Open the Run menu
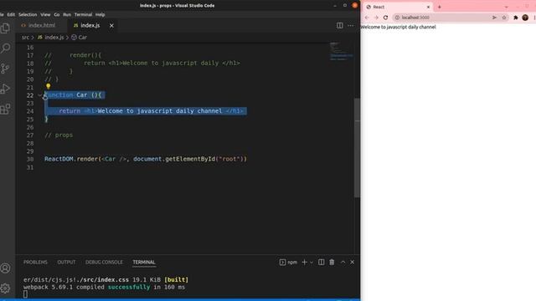The width and height of the screenshot is (536, 301). tap(67, 15)
